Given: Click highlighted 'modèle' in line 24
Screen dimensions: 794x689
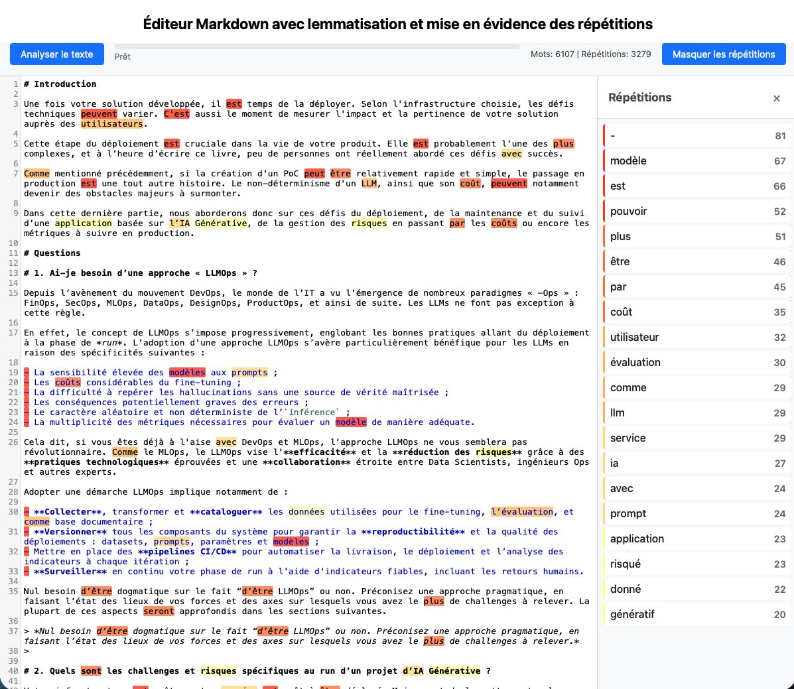Looking at the screenshot, I should pos(351,422).
